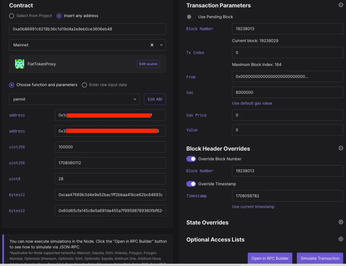Click the bytes32 field starting 0xcaa47669
The width and height of the screenshot is (346, 266).
pos(110,195)
